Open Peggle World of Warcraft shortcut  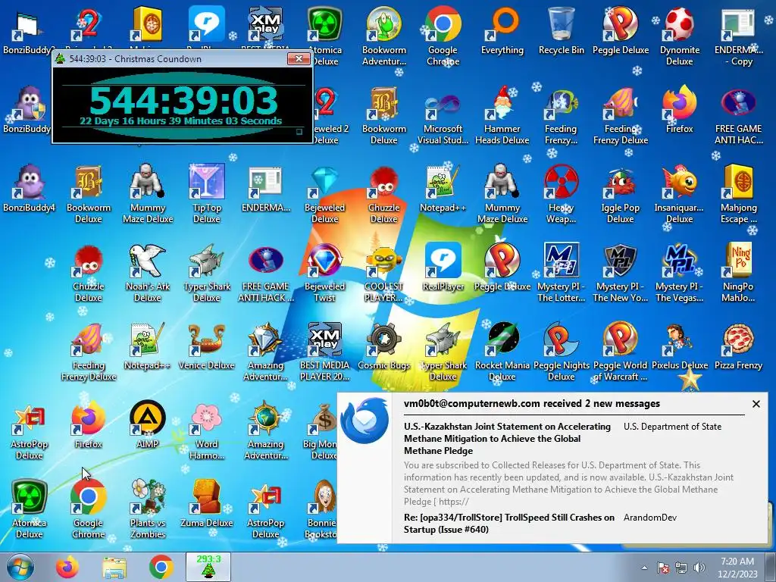[620, 352]
